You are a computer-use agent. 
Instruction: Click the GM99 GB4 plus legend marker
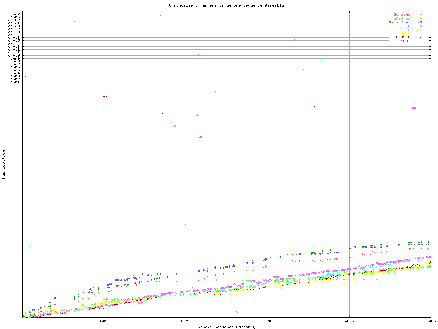[x=421, y=19]
